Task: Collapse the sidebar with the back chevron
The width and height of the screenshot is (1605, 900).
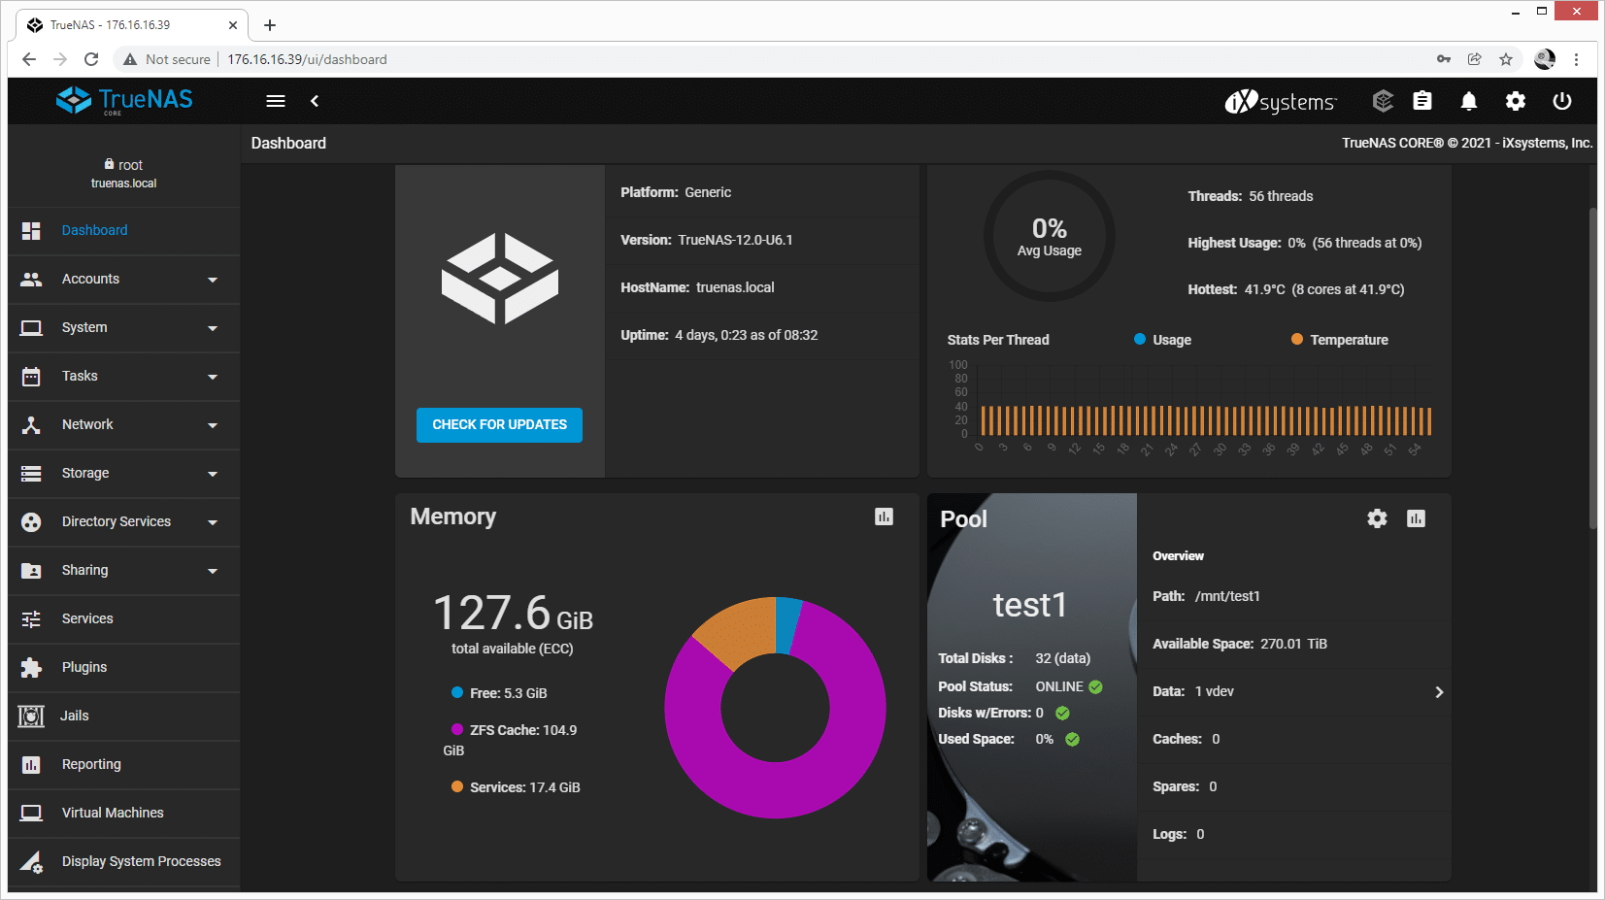Action: [315, 101]
